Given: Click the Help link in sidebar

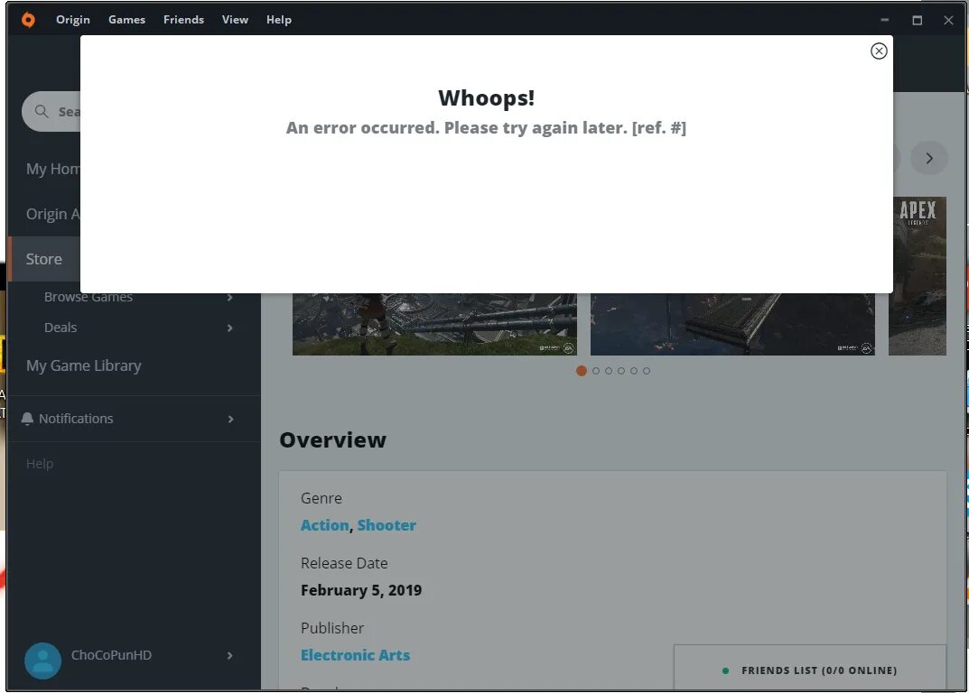Looking at the screenshot, I should click(40, 464).
